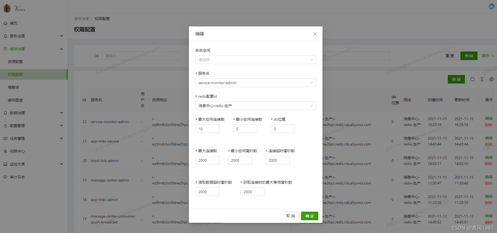497x233 pixels.
Task: Click the 最小空闲毫秒数 input
Action: pyautogui.click(x=240, y=160)
